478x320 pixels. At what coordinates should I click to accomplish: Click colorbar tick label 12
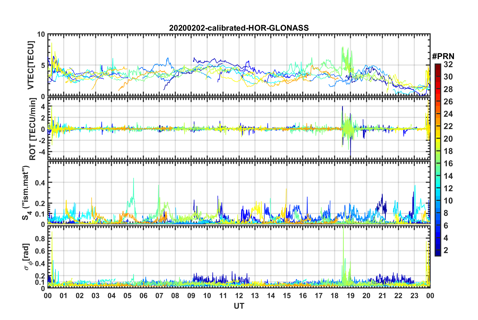click(448, 188)
